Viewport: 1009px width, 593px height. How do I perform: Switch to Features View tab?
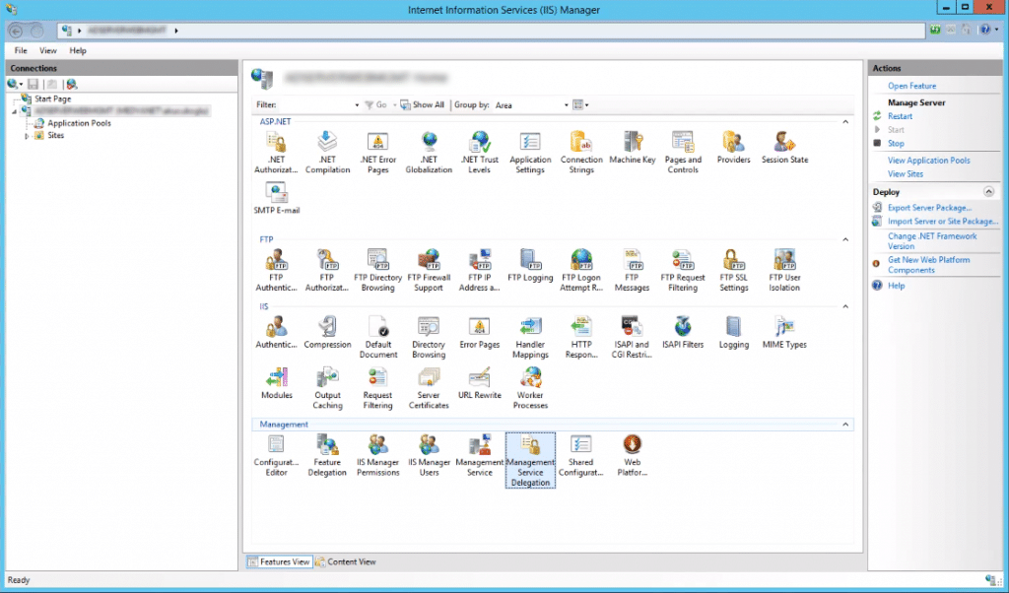tap(279, 561)
